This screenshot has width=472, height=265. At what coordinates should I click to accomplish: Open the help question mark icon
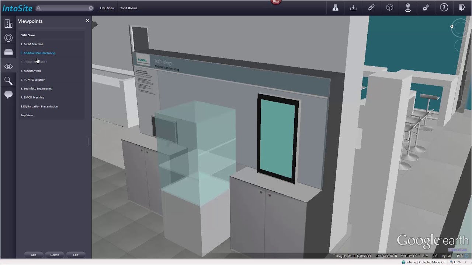[444, 7]
